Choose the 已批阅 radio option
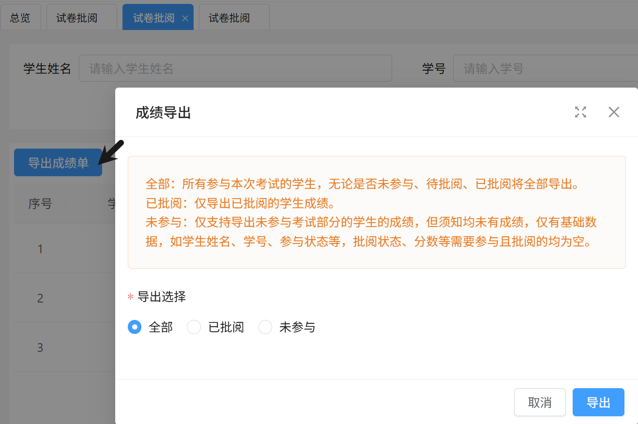638x424 pixels. pos(194,327)
